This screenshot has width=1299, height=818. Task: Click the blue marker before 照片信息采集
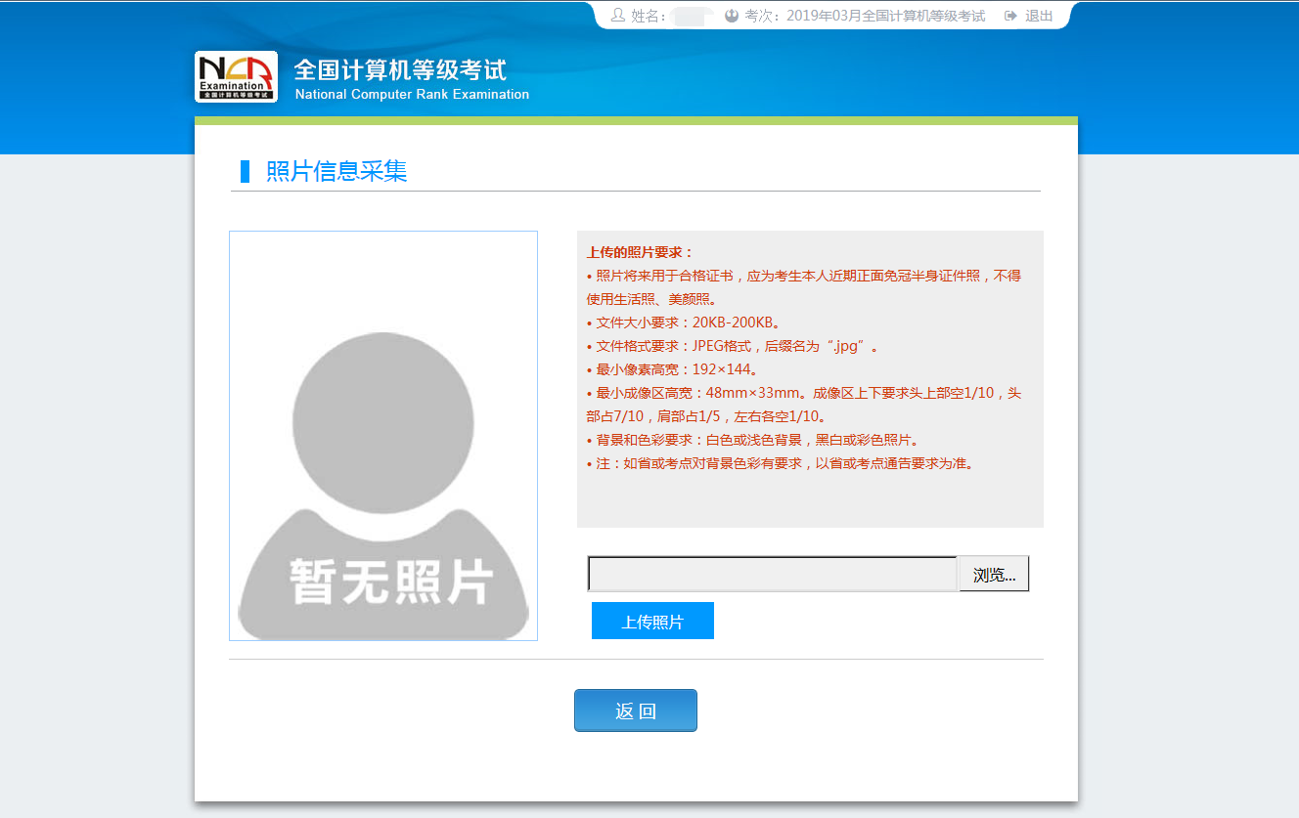(x=246, y=171)
